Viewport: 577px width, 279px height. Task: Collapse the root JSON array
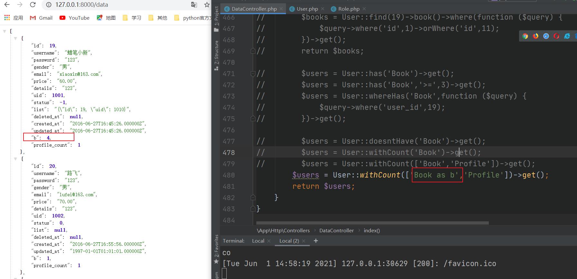5,31
